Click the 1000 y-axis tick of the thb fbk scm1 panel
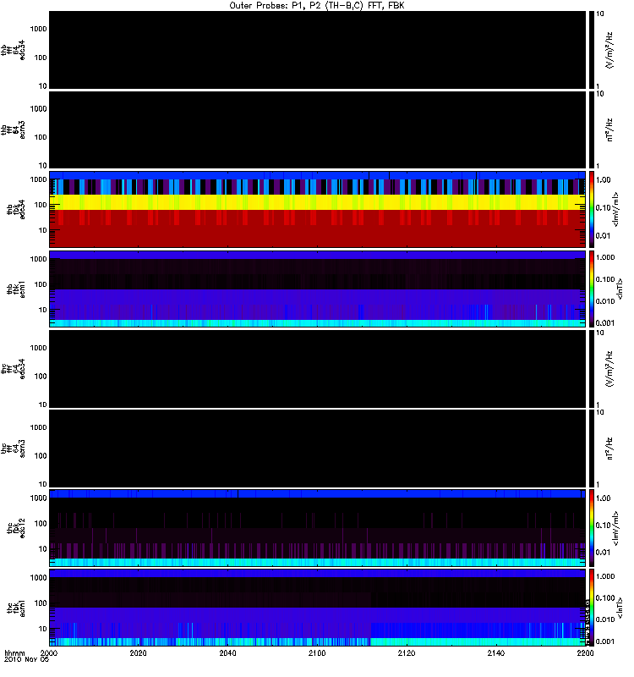The width and height of the screenshot is (634, 677). (x=38, y=259)
